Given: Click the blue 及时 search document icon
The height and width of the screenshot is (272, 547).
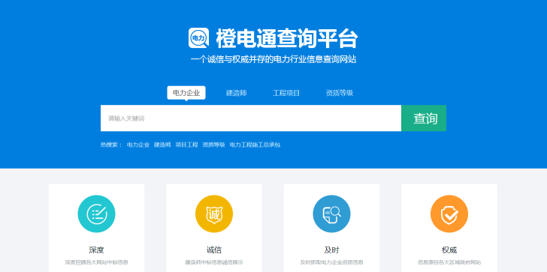Looking at the screenshot, I should 331,214.
